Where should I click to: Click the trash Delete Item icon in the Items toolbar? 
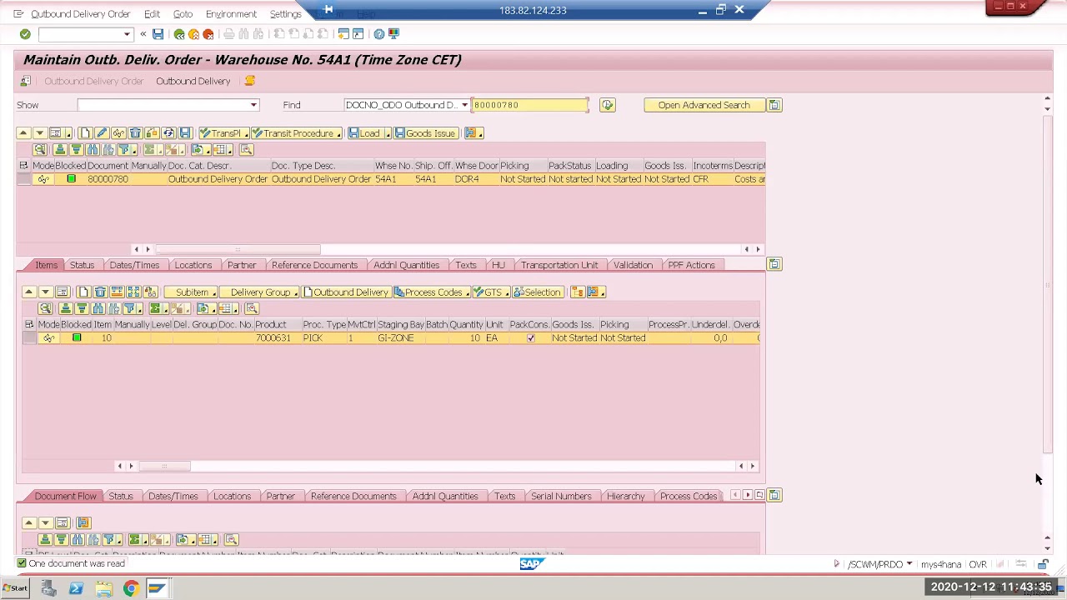(x=100, y=292)
